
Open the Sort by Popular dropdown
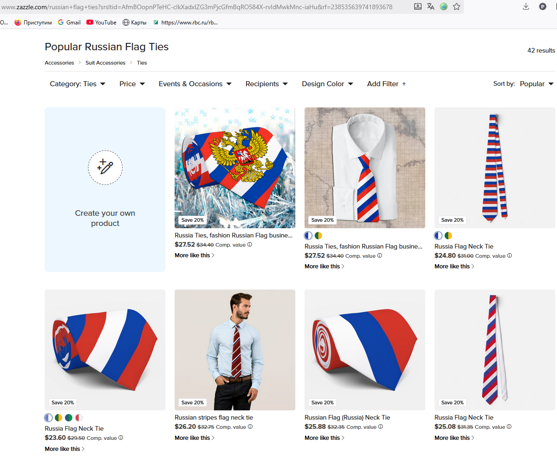pos(536,84)
